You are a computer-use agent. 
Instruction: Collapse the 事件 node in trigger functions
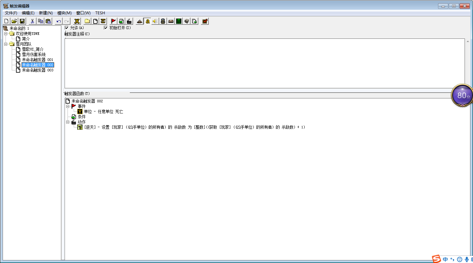(x=68, y=106)
